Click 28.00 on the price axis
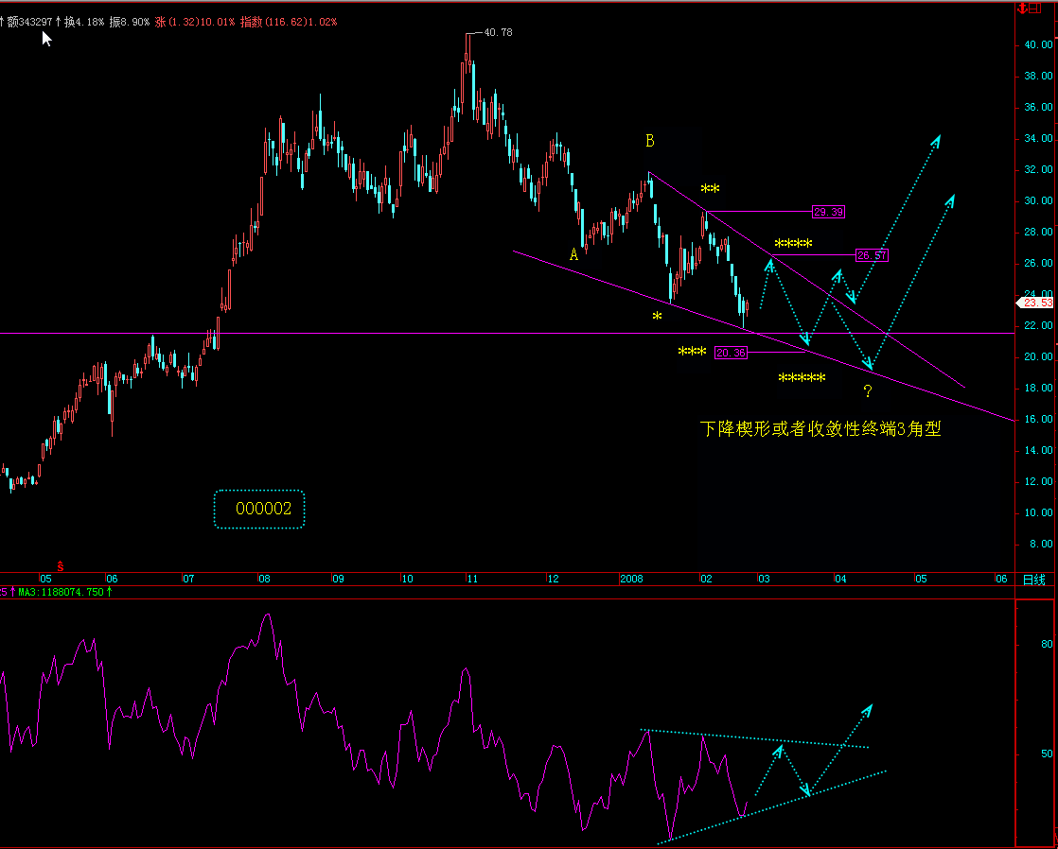This screenshot has width=1058, height=849. click(1038, 232)
